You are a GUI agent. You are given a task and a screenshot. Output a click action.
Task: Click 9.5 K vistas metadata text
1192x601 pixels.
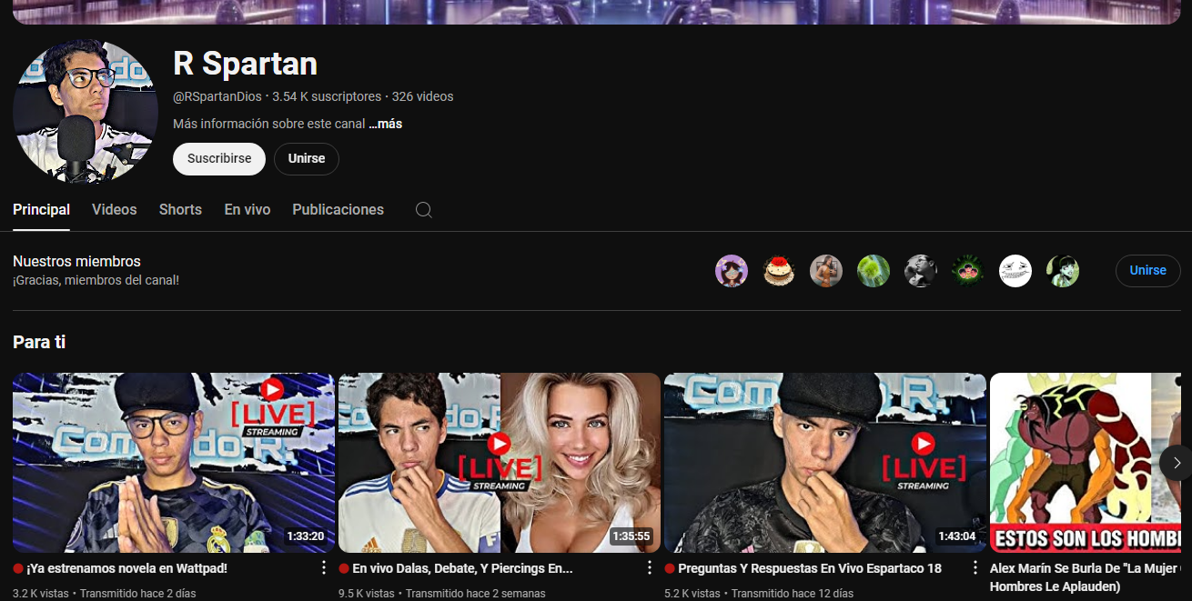[367, 594]
